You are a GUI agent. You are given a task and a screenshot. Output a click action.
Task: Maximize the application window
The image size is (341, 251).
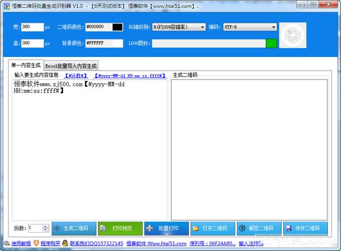click(313, 5)
